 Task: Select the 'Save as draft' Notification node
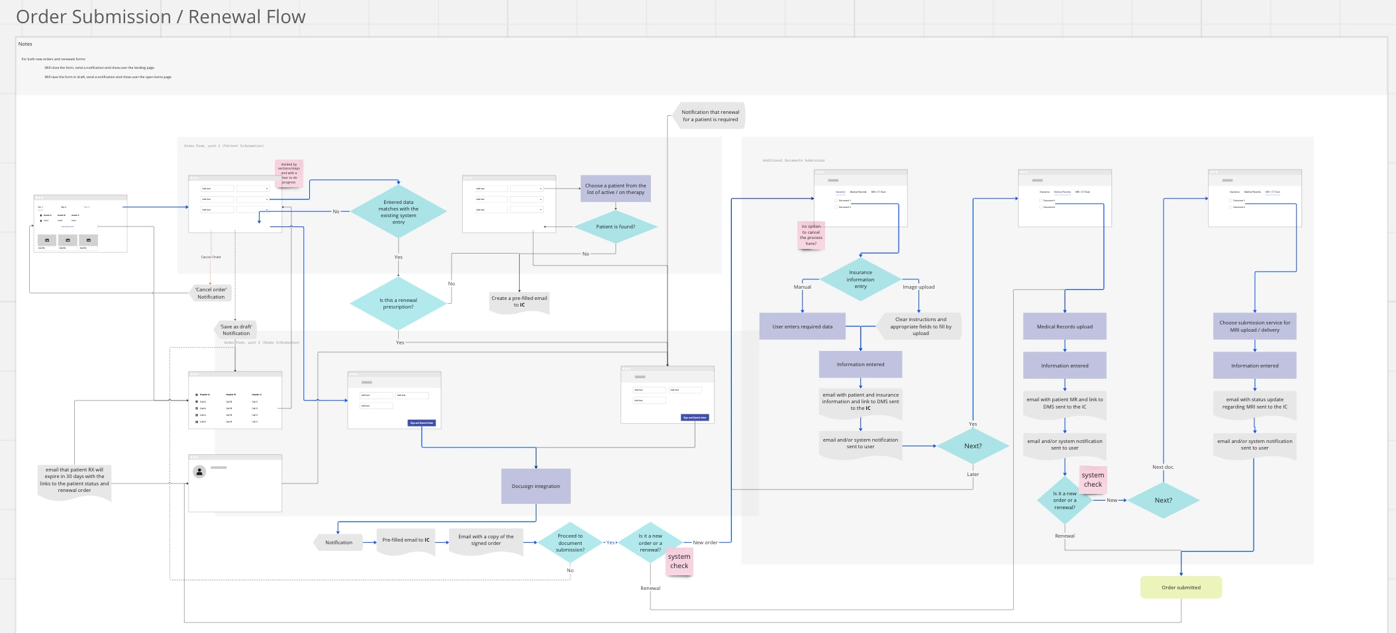click(236, 330)
